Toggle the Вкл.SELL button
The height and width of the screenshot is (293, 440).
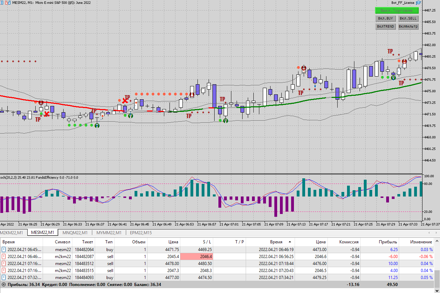[408, 19]
